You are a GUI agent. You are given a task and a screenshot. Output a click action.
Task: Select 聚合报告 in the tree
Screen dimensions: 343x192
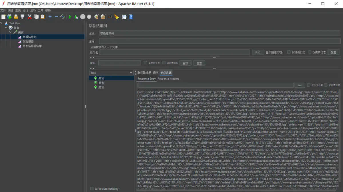(28, 41)
